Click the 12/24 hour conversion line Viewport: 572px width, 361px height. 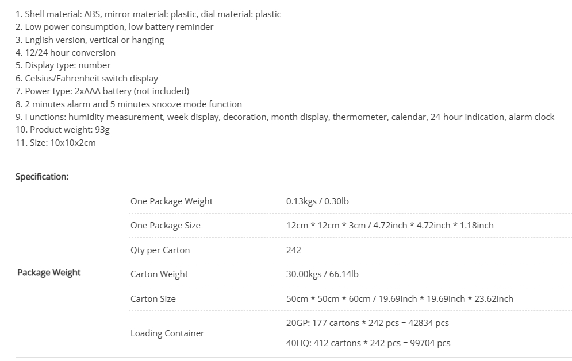[x=66, y=53]
